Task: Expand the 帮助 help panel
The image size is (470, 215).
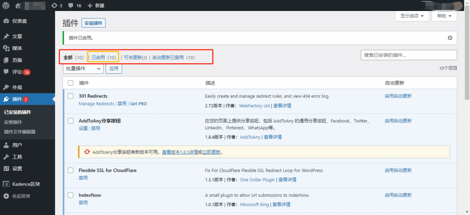Action: pyautogui.click(x=444, y=16)
